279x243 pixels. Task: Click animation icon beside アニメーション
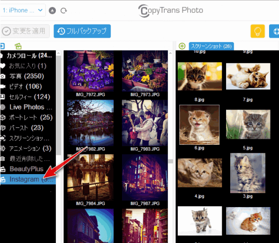[3, 148]
